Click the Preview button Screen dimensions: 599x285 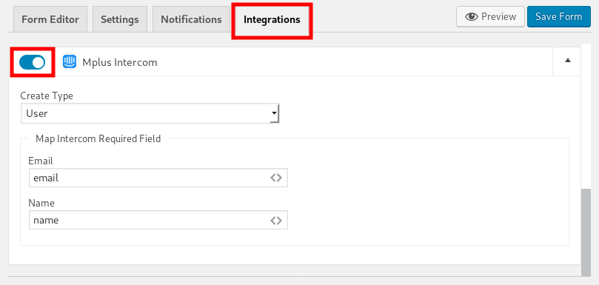click(x=490, y=16)
